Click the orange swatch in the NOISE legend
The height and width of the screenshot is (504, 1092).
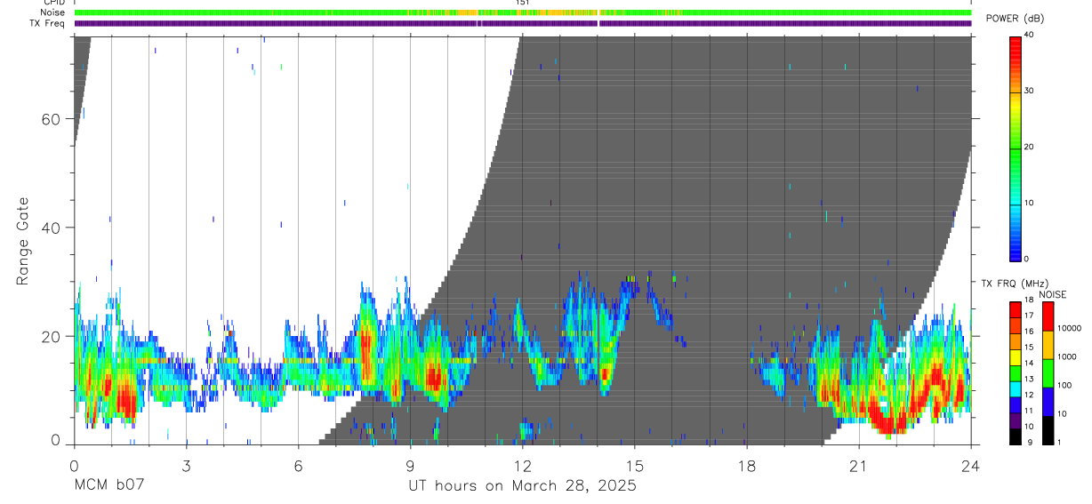(x=1047, y=344)
